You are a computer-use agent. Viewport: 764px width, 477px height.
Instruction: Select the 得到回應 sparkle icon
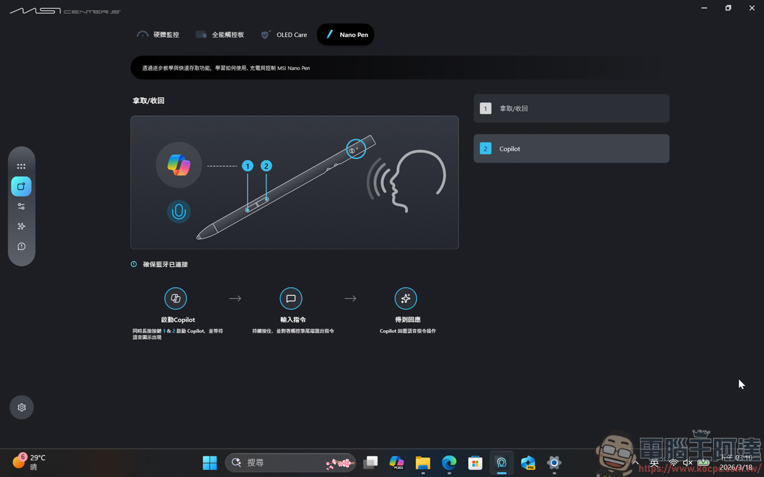406,298
